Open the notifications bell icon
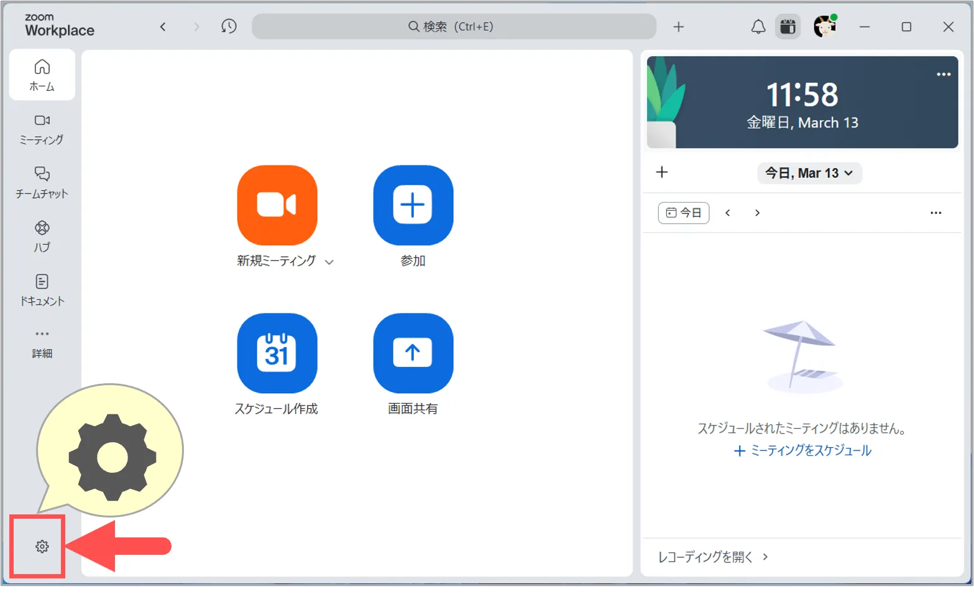The width and height of the screenshot is (974, 599). [758, 27]
